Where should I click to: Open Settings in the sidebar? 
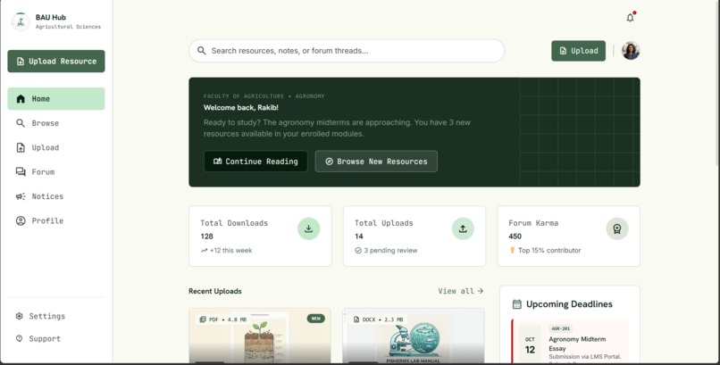pos(56,316)
